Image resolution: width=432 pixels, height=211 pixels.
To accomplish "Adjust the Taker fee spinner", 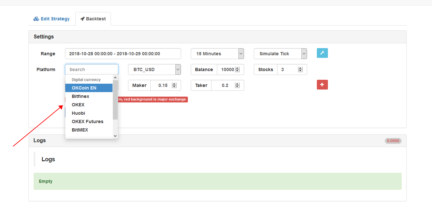I will tap(237, 85).
